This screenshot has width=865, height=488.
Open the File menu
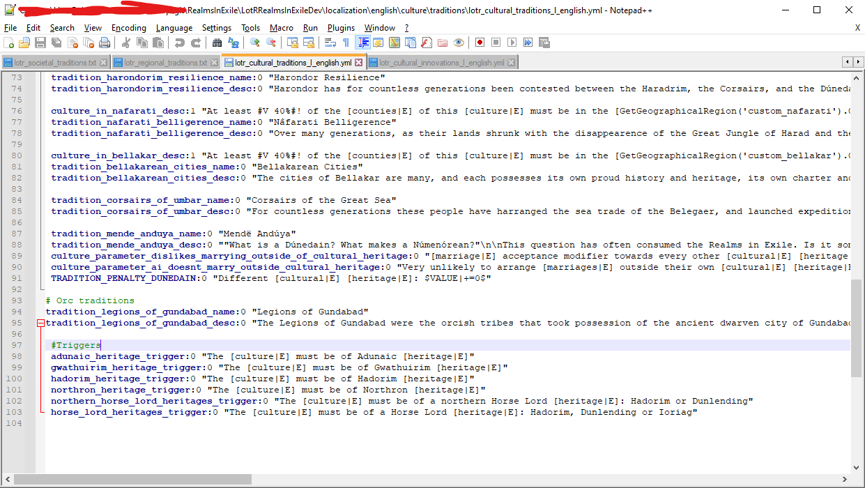[10, 28]
